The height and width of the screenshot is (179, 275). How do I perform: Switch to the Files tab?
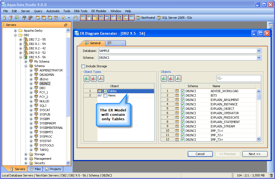[36, 169]
